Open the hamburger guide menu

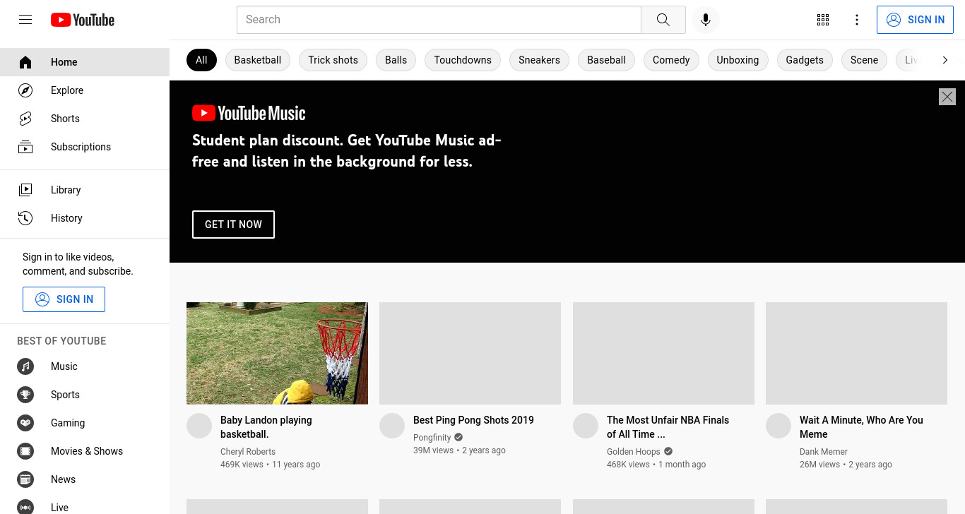click(25, 20)
